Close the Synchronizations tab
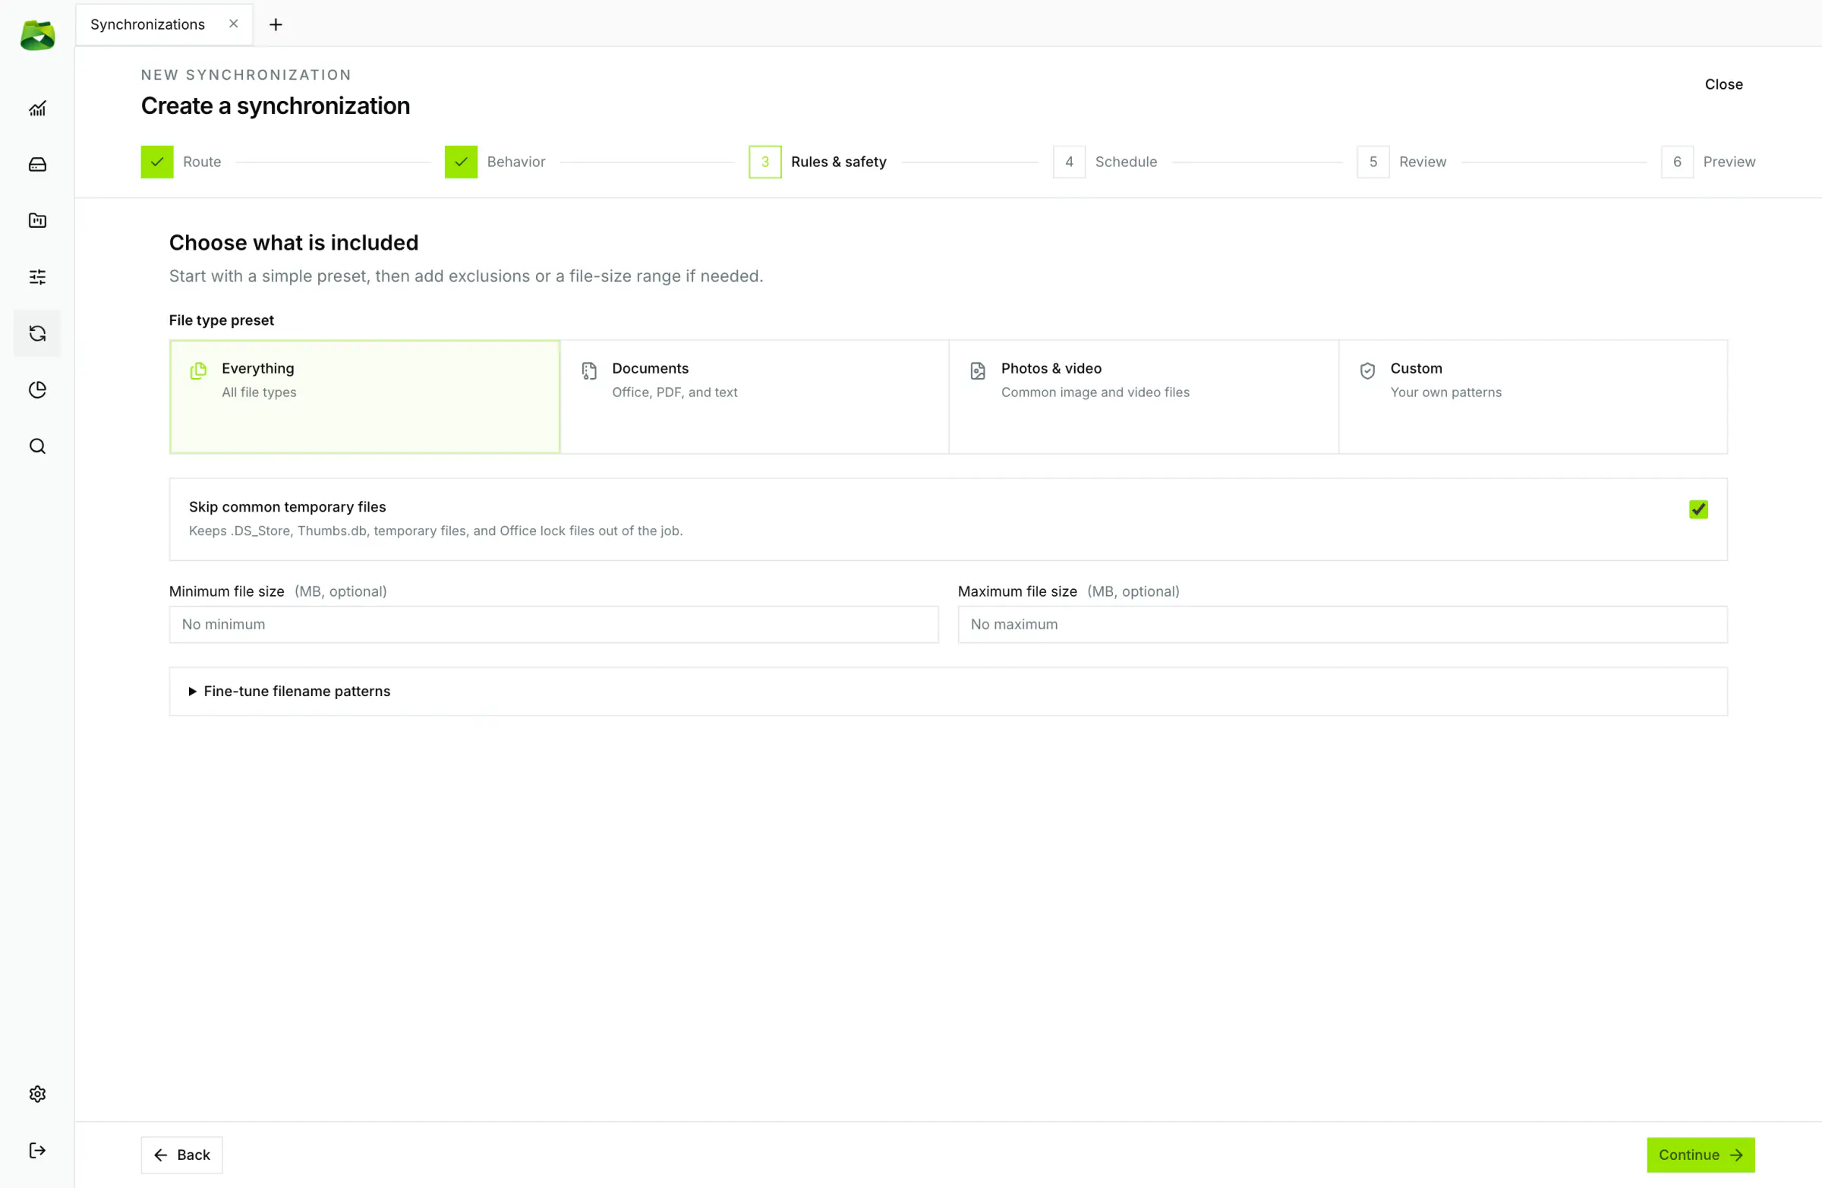 [x=234, y=24]
